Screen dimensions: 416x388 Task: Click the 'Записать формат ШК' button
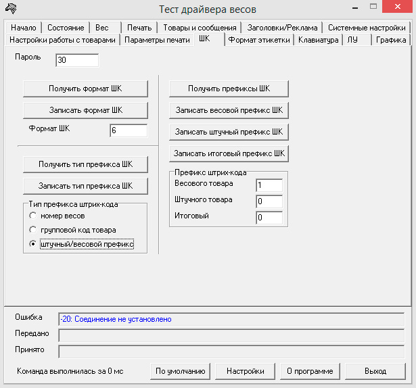pyautogui.click(x=85, y=110)
